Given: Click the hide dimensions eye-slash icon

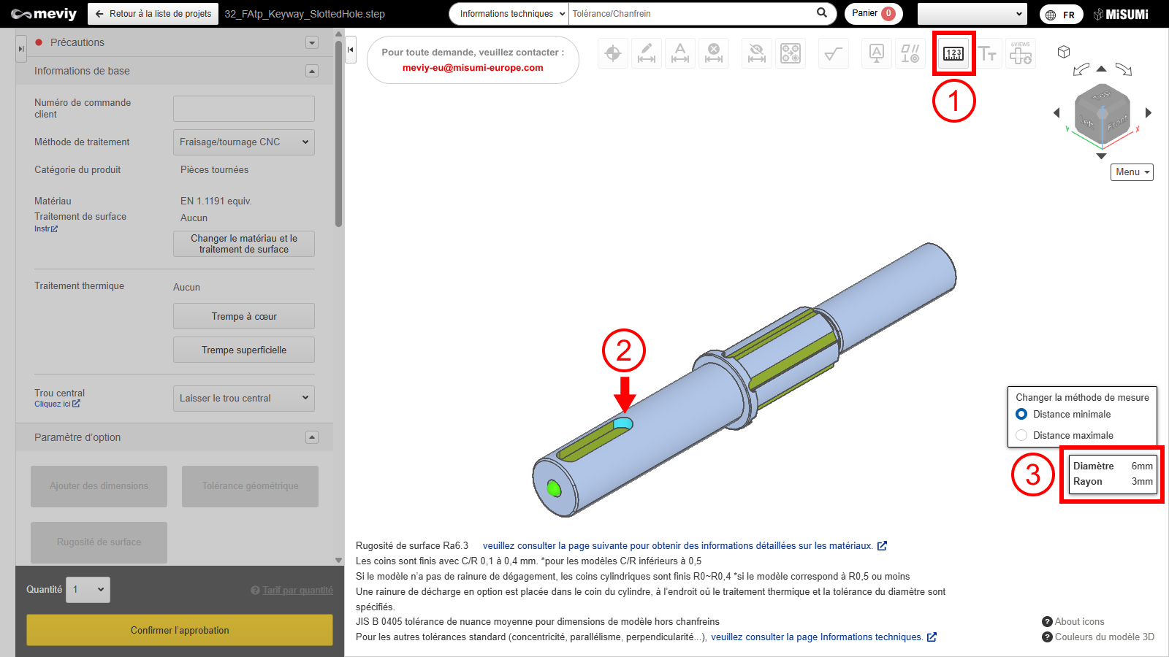Looking at the screenshot, I should coord(757,53).
